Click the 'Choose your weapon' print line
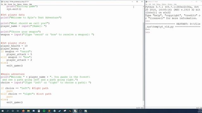The height and width of the screenshot is (113, 202). [21, 32]
